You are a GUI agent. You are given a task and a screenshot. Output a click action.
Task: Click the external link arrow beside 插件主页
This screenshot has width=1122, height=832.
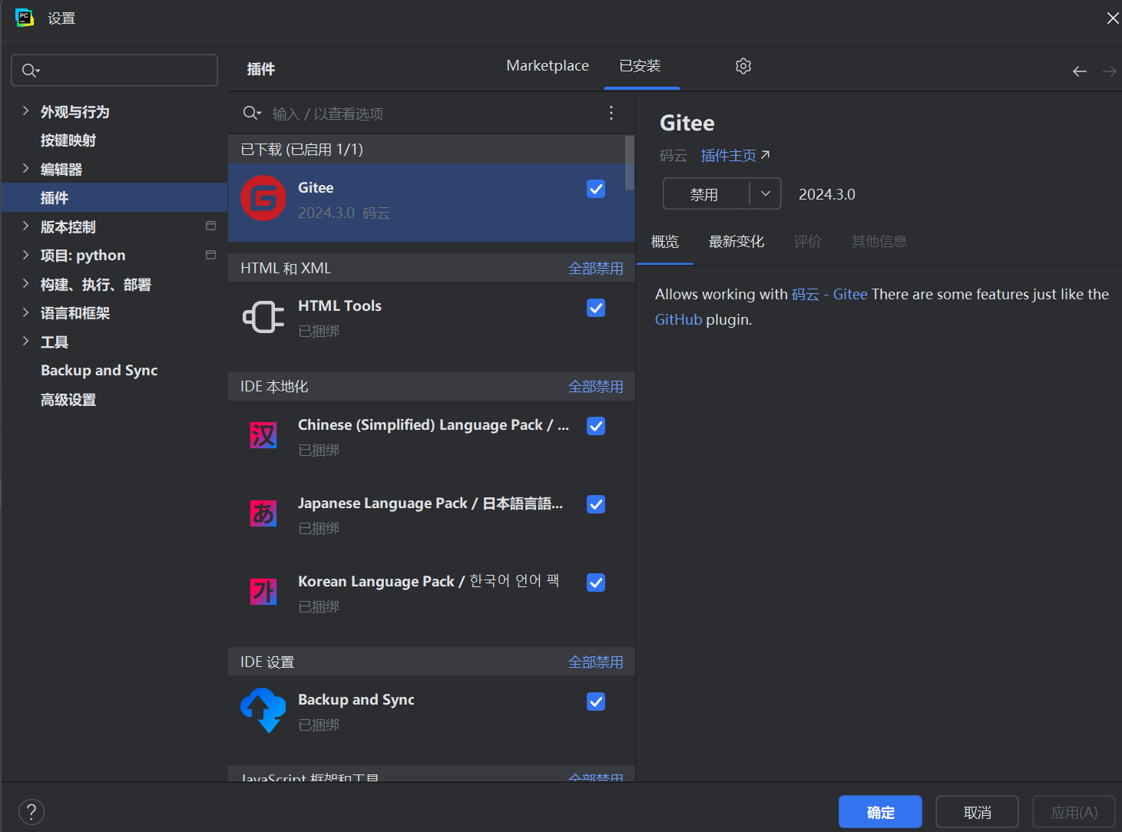[765, 155]
